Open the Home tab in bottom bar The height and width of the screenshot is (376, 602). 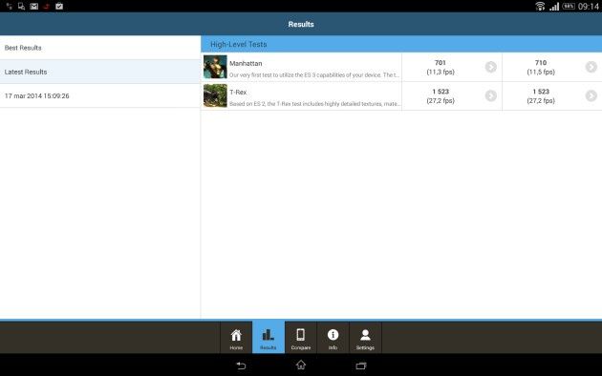click(x=236, y=338)
